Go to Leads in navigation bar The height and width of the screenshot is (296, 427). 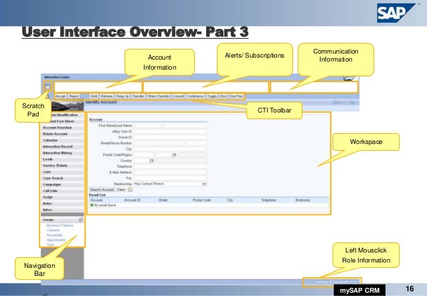click(x=62, y=159)
